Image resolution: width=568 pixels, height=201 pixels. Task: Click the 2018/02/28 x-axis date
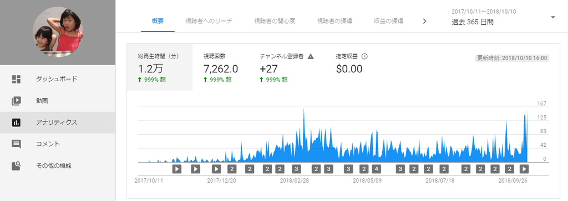[295, 181]
